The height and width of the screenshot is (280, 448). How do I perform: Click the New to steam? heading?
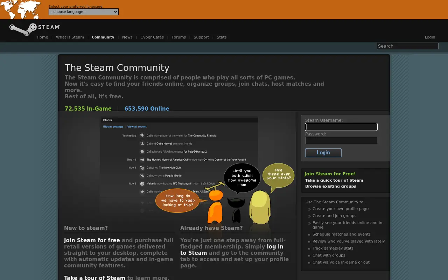86,228
